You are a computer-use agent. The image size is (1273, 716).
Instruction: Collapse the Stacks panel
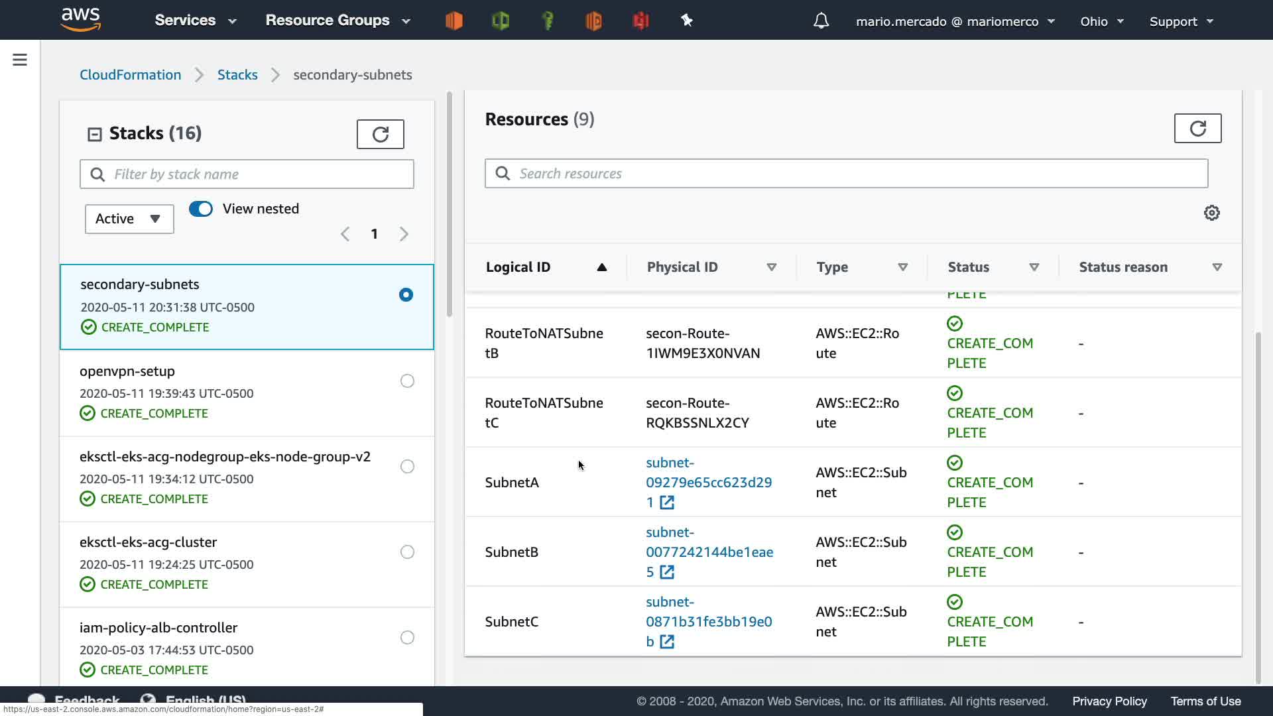tap(95, 135)
